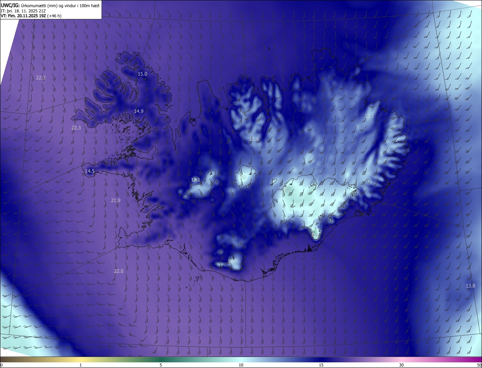482x368 pixels.
Task: Click the 11.6 value label on the map
Action: [x=254, y=139]
